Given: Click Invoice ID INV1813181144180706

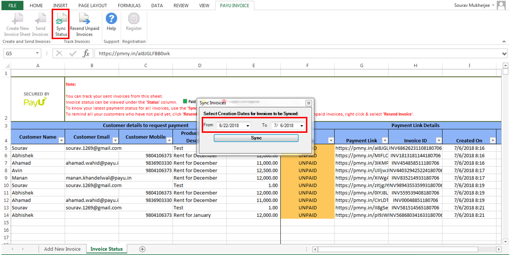Looking at the screenshot, I should tap(415, 156).
